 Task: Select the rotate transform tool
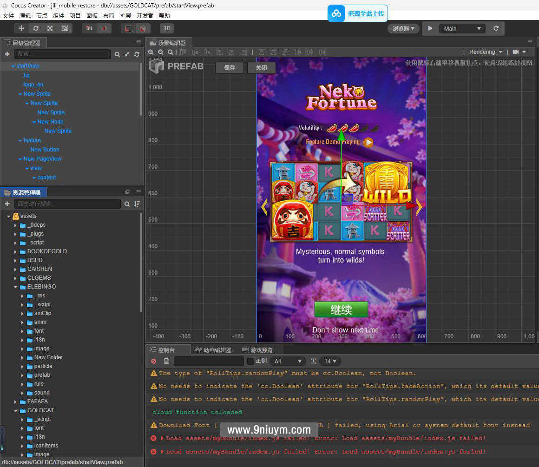pyautogui.click(x=36, y=28)
